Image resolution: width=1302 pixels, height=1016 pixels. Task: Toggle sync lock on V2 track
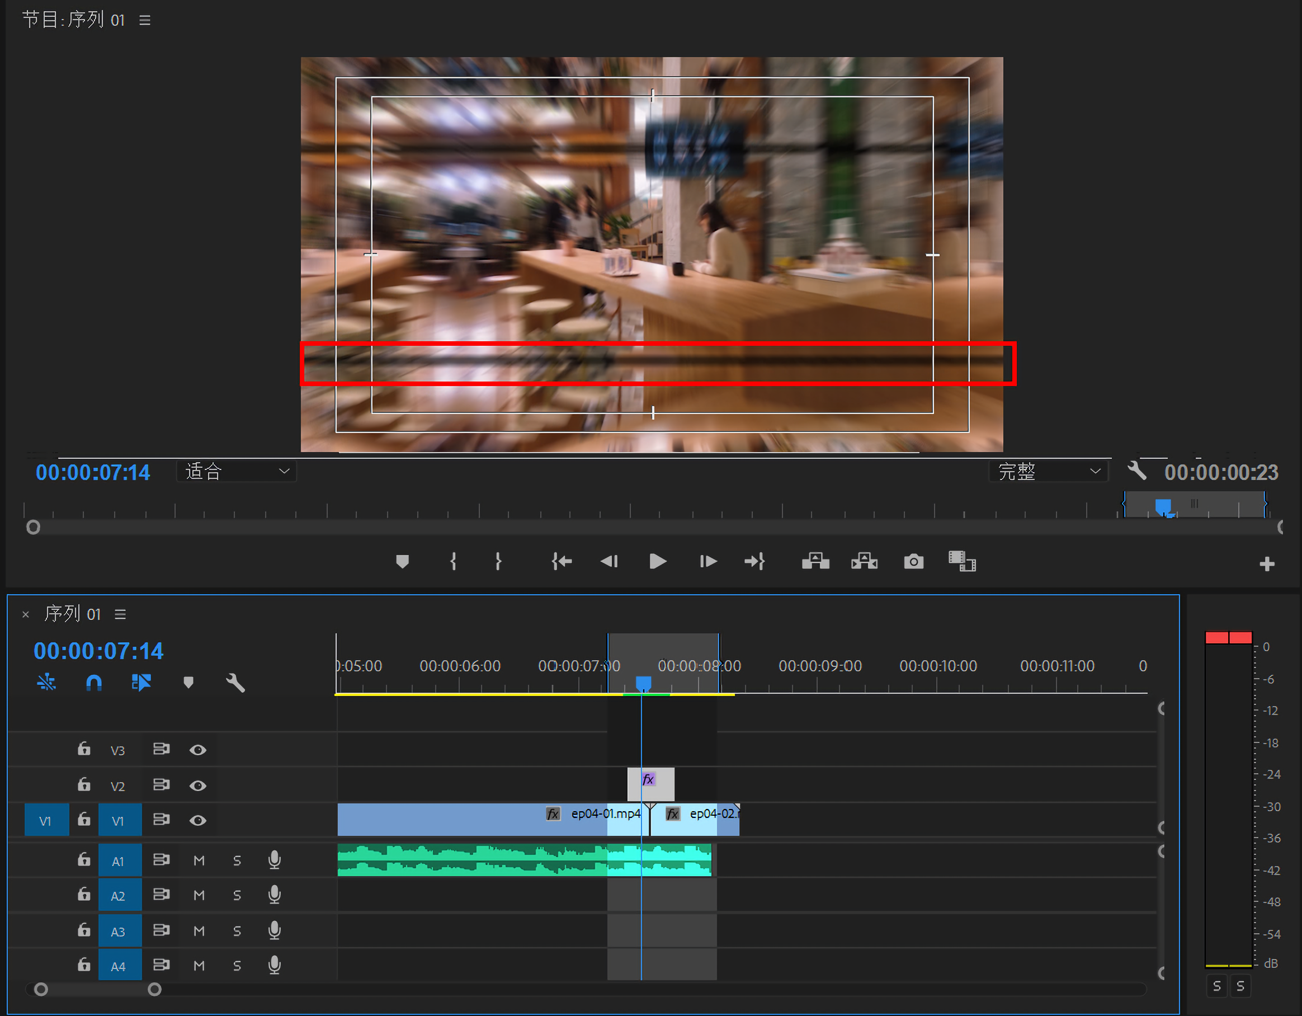coord(161,784)
